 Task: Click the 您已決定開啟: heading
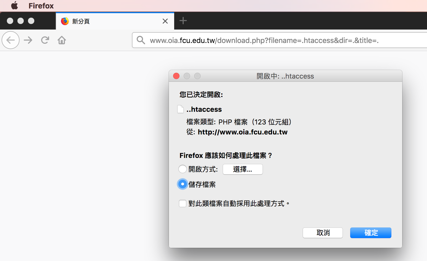[x=201, y=95]
